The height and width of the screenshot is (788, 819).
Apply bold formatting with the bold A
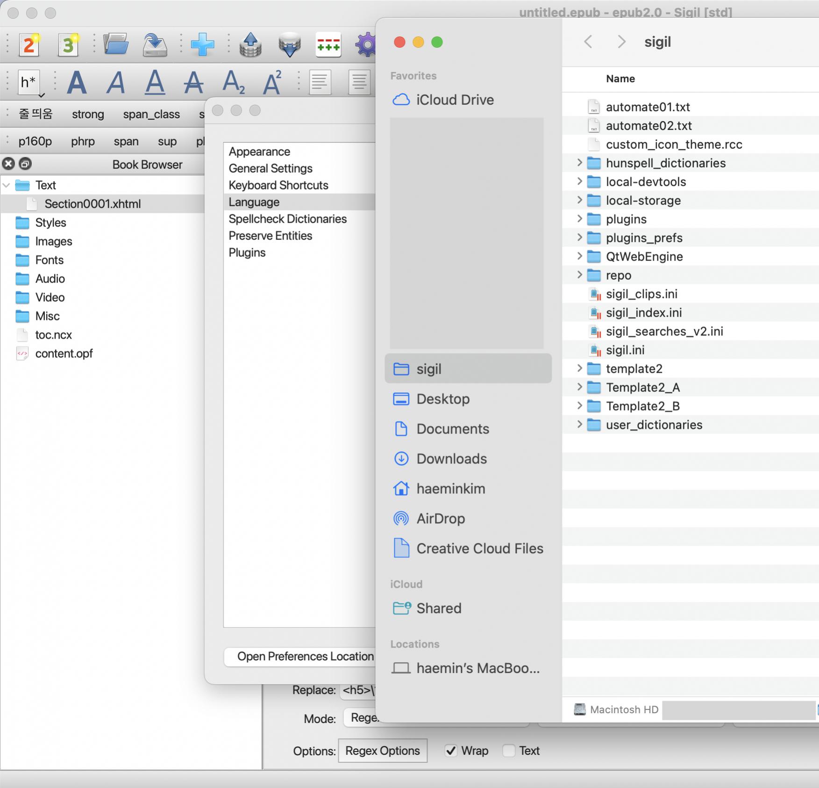point(77,82)
